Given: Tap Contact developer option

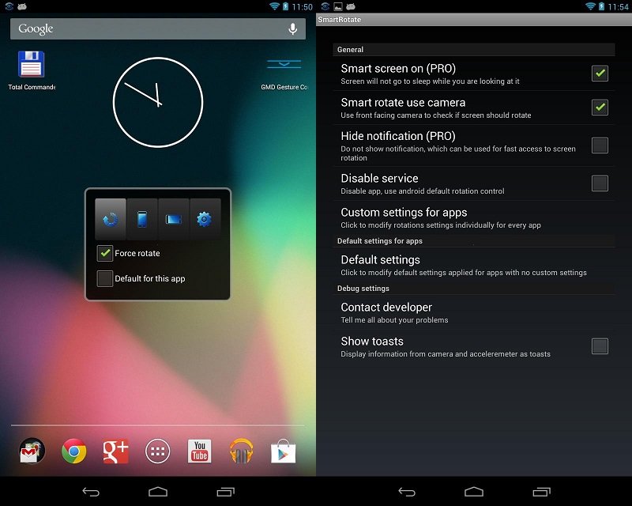Looking at the screenshot, I should tap(474, 313).
